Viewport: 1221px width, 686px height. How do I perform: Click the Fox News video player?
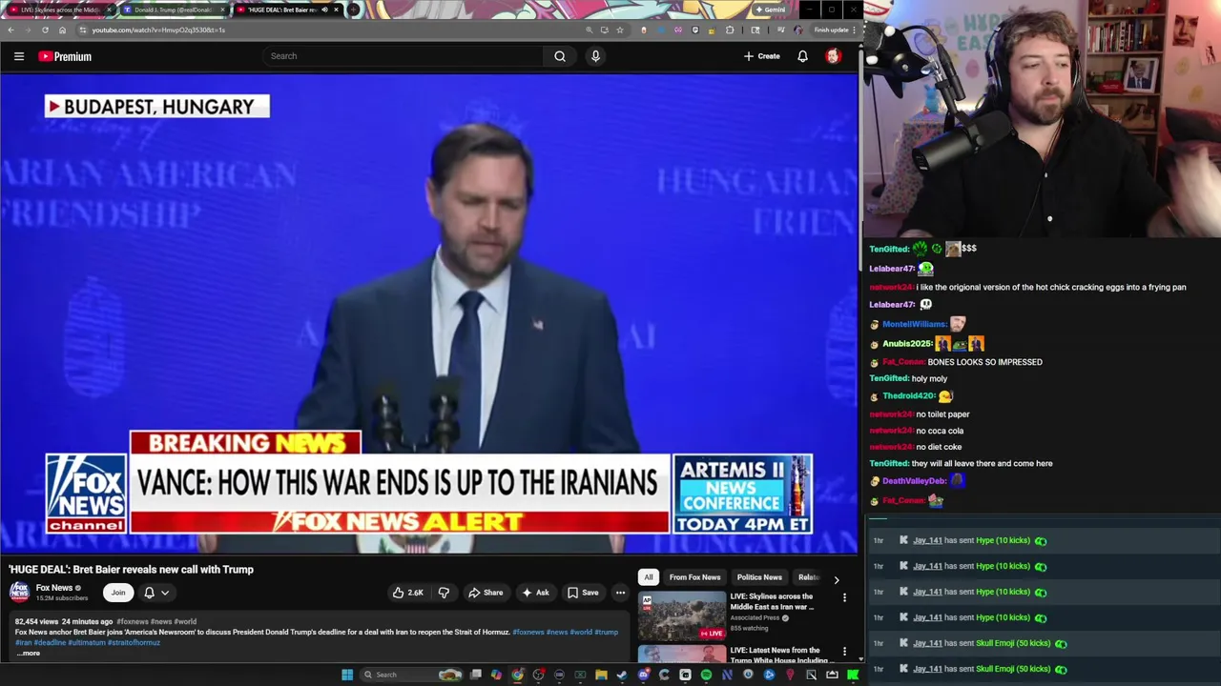(x=429, y=314)
